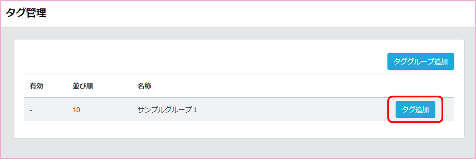Click the name cell under 名称
This screenshot has width=476, height=159.
click(x=167, y=110)
